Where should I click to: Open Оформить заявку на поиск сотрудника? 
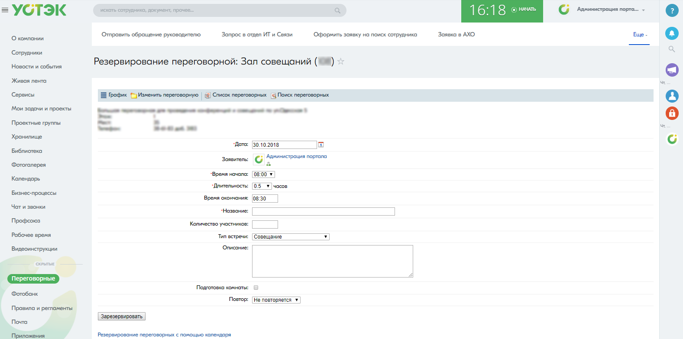tap(365, 35)
